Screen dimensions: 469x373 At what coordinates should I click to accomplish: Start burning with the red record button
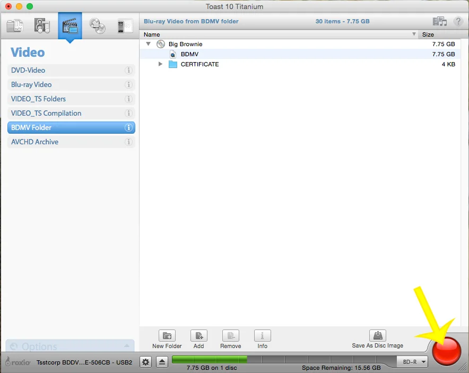point(447,351)
